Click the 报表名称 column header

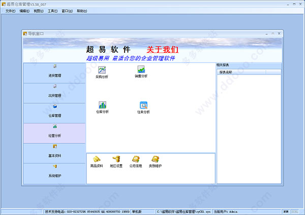pyautogui.click(x=241, y=72)
